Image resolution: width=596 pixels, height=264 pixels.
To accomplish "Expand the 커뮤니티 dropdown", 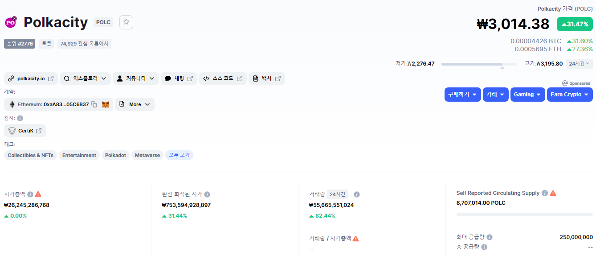I will tap(135, 78).
